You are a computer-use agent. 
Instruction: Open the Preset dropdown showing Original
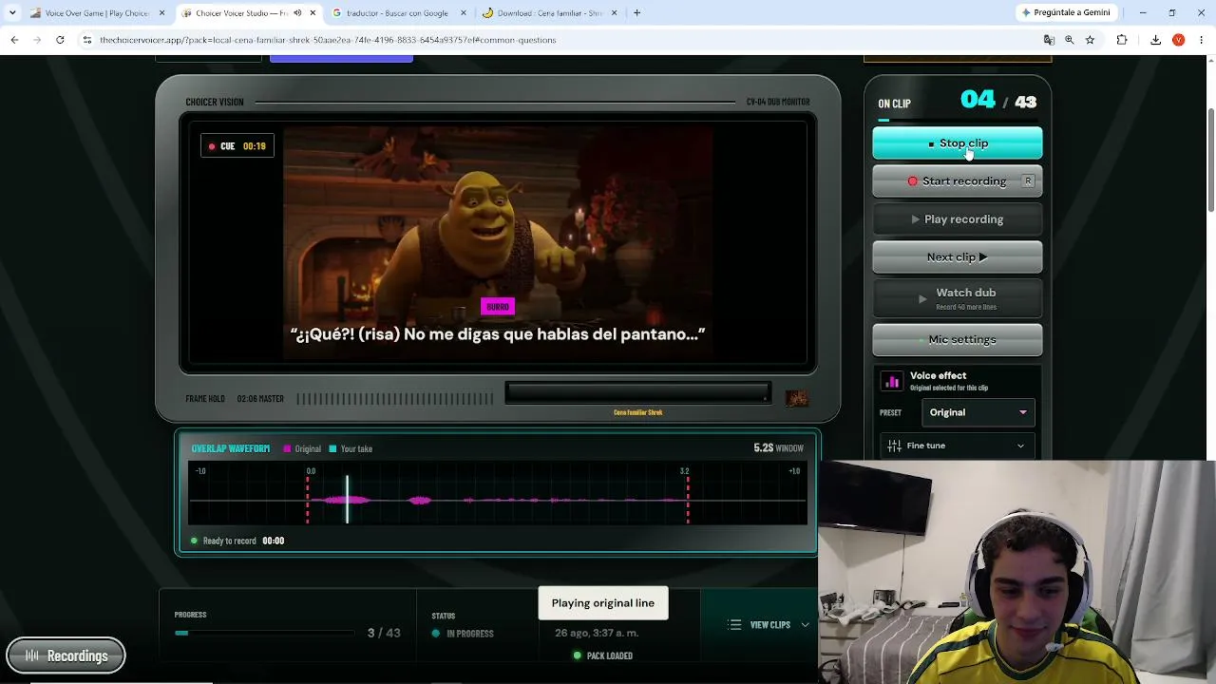coord(978,412)
